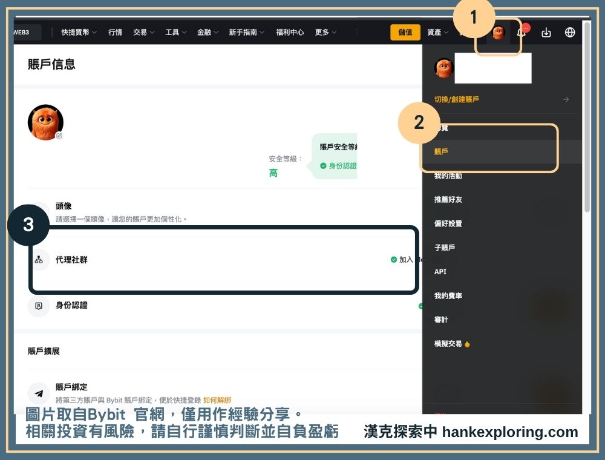Image resolution: width=605 pixels, height=460 pixels.
Task: Select 偏好設置 in the user menu
Action: 448,223
